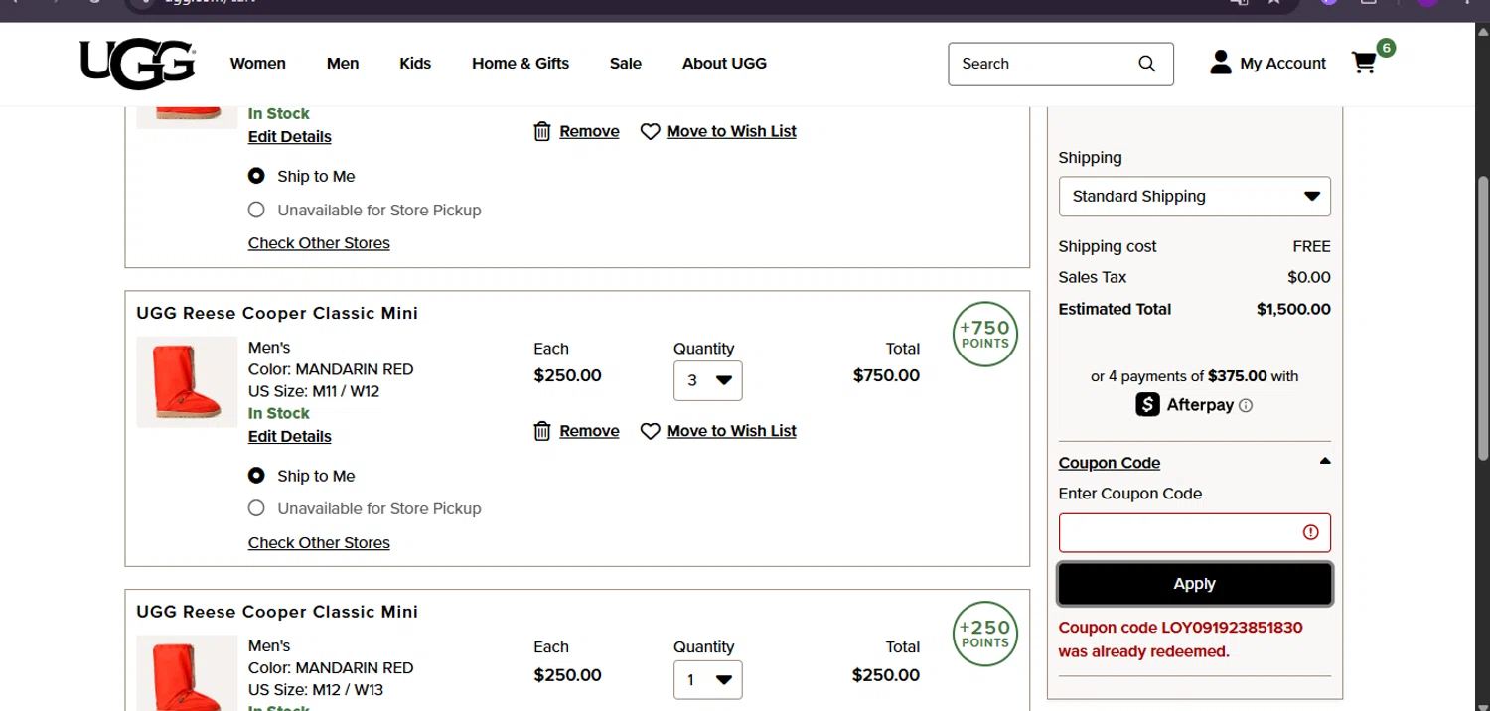The image size is (1490, 711).
Task: Click the Afterpay logo
Action: (x=1185, y=405)
